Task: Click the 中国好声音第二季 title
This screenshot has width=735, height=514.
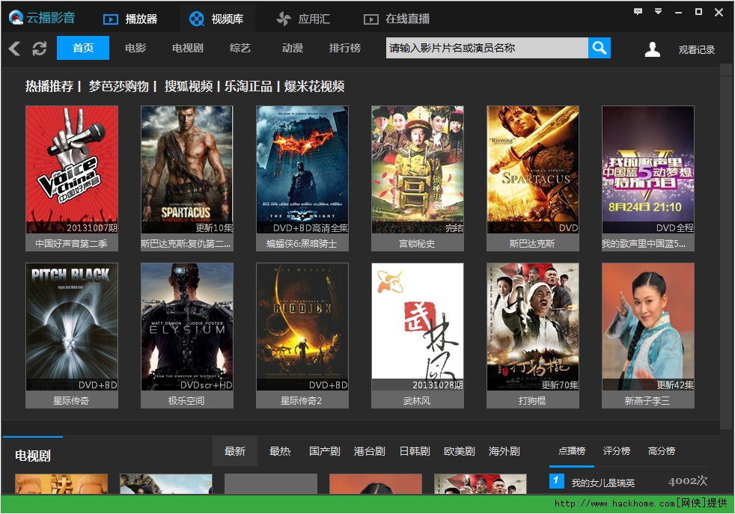Action: 71,244
